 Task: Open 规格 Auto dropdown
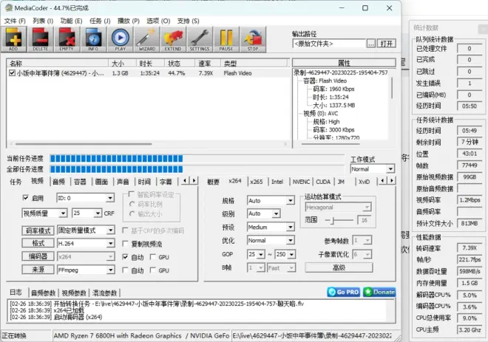[x=290, y=200]
